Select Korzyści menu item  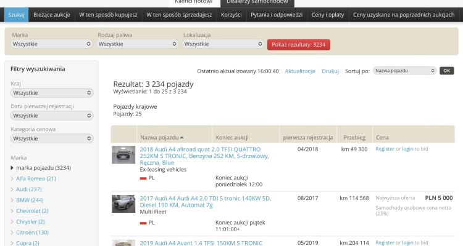coord(231,15)
